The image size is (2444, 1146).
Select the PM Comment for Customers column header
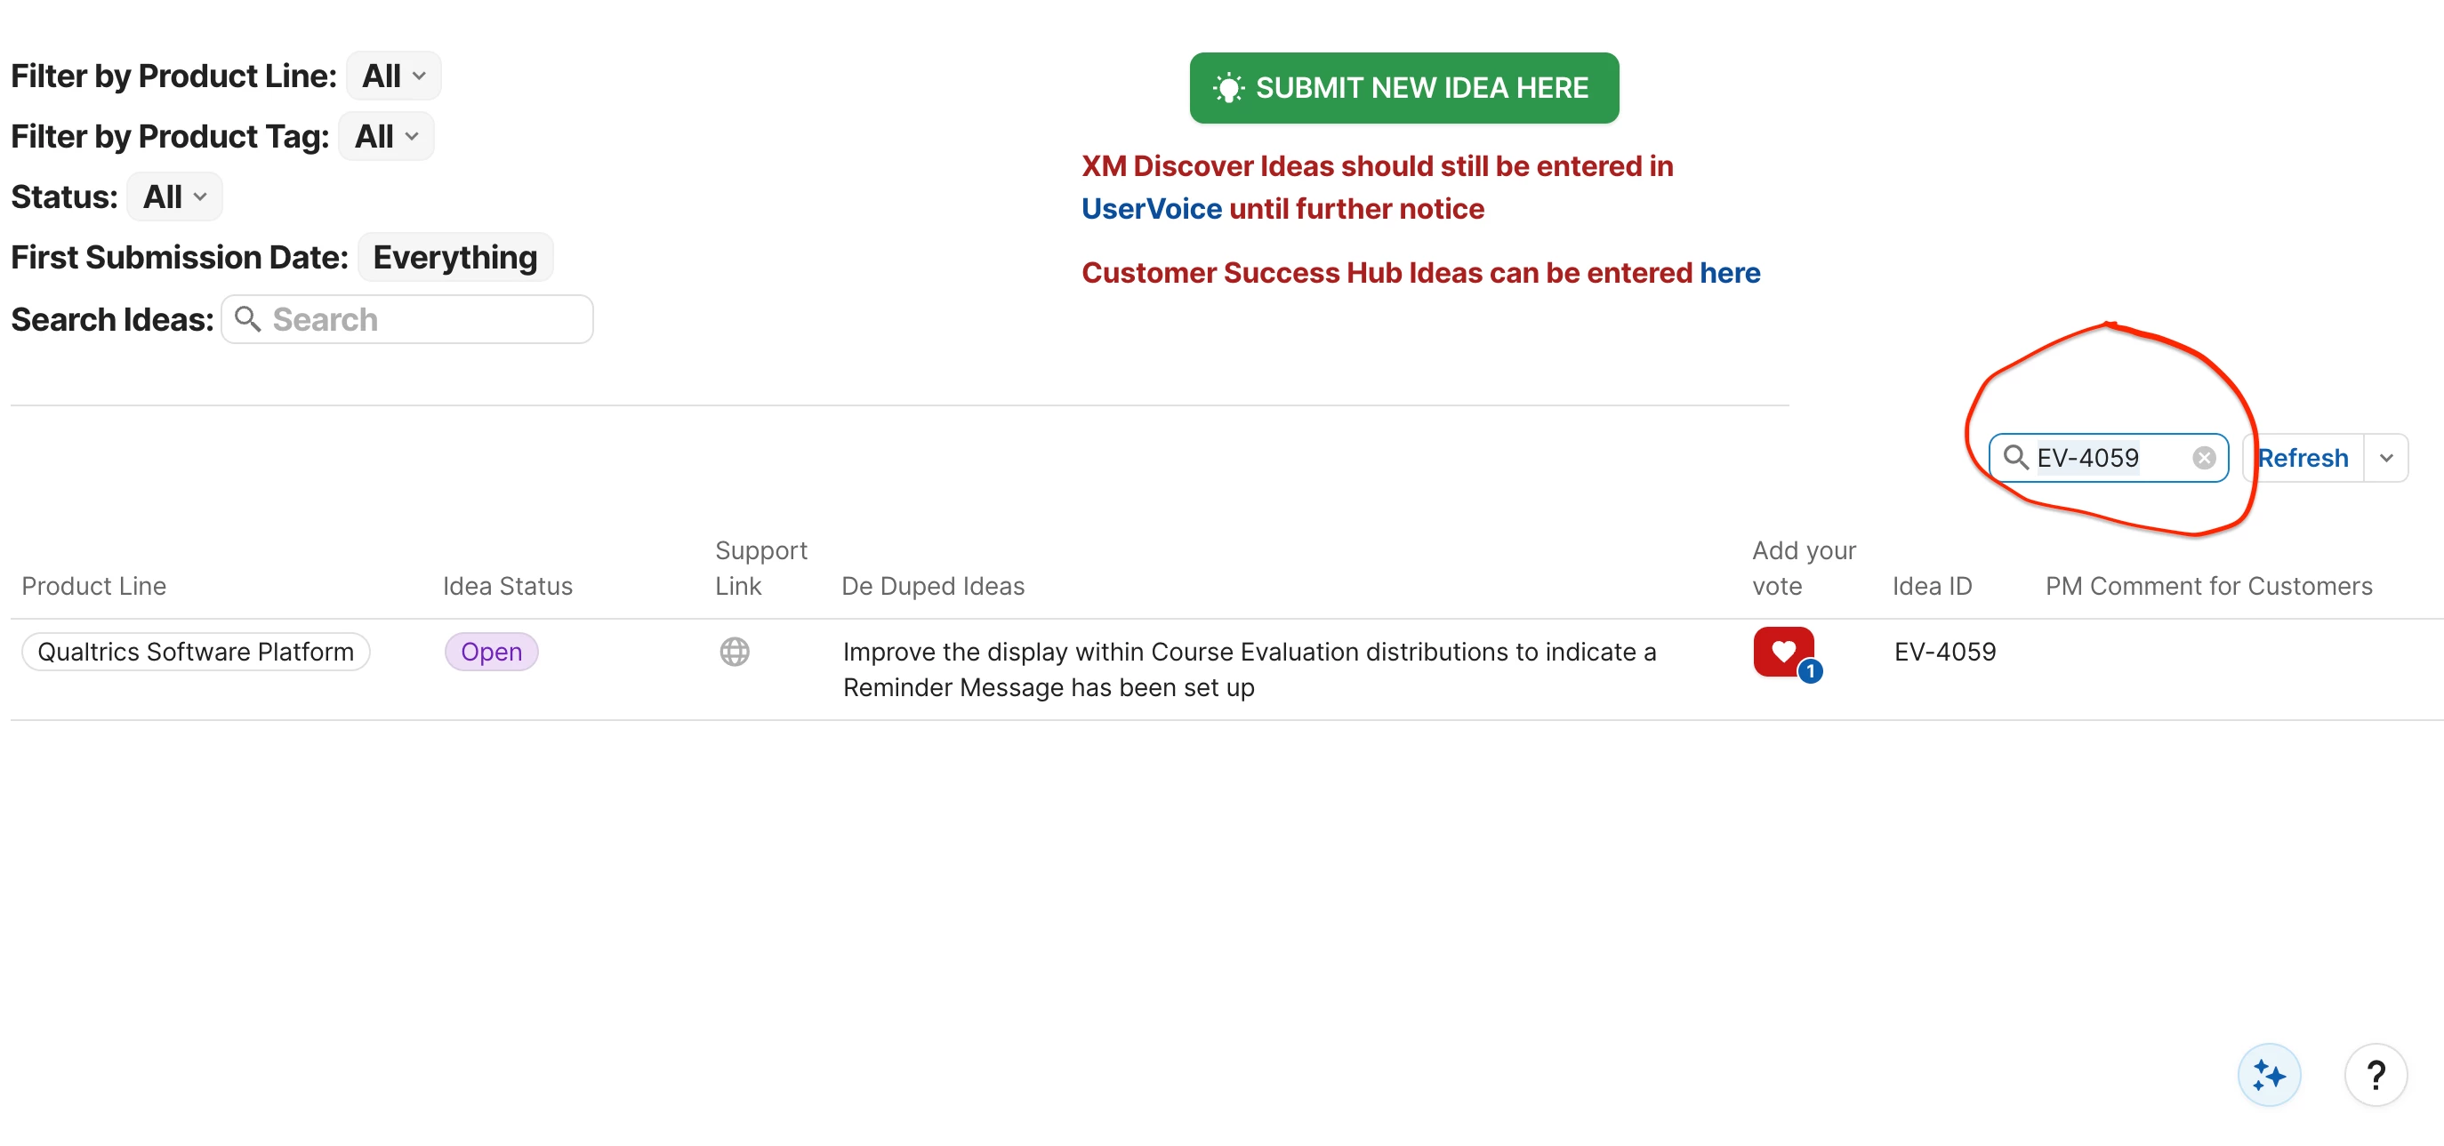click(x=2208, y=586)
